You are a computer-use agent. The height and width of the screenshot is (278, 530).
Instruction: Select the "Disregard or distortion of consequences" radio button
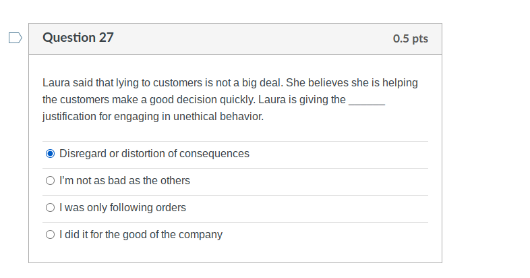coord(50,154)
